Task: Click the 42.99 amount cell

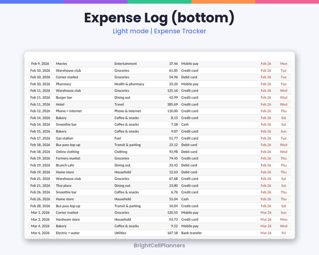Action: pos(173,98)
